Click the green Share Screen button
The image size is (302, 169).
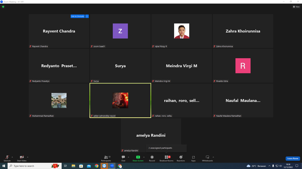point(138,158)
